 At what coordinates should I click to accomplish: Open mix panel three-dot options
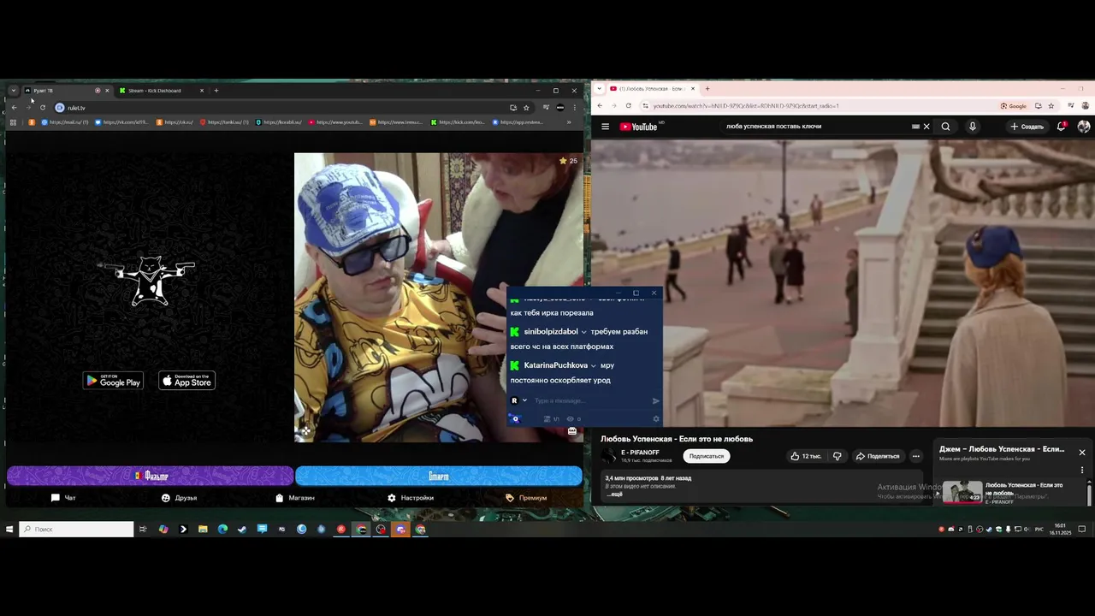[x=1081, y=470]
